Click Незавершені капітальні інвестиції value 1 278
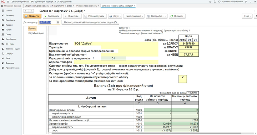This screenshot has height=135, width=257. 185,120
